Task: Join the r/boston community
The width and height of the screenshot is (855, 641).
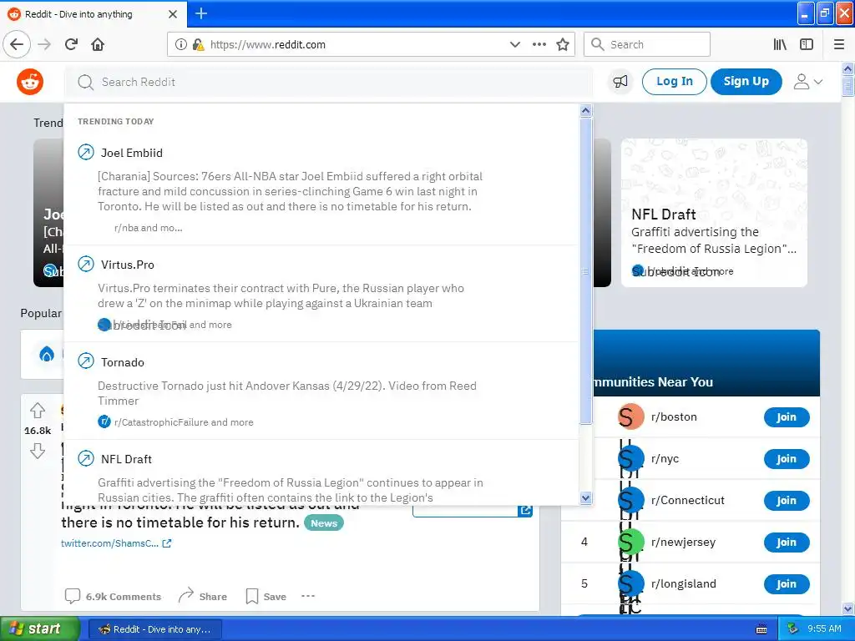Action: [x=787, y=417]
